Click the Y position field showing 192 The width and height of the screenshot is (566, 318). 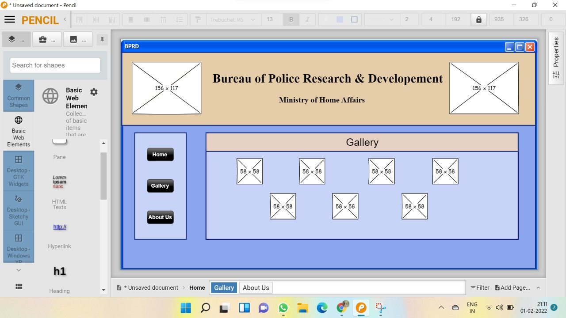click(x=457, y=19)
